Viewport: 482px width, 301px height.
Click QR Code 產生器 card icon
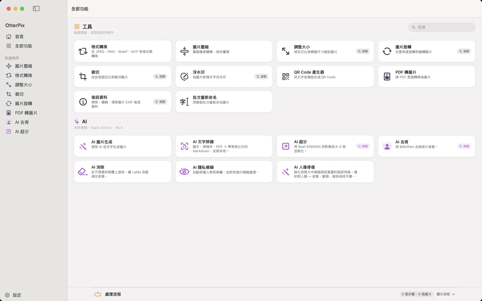tap(286, 76)
